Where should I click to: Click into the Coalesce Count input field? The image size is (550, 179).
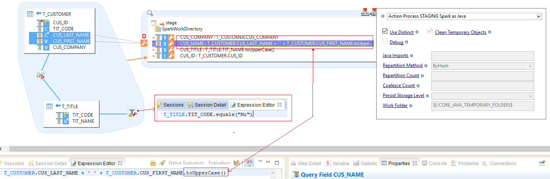[482, 86]
